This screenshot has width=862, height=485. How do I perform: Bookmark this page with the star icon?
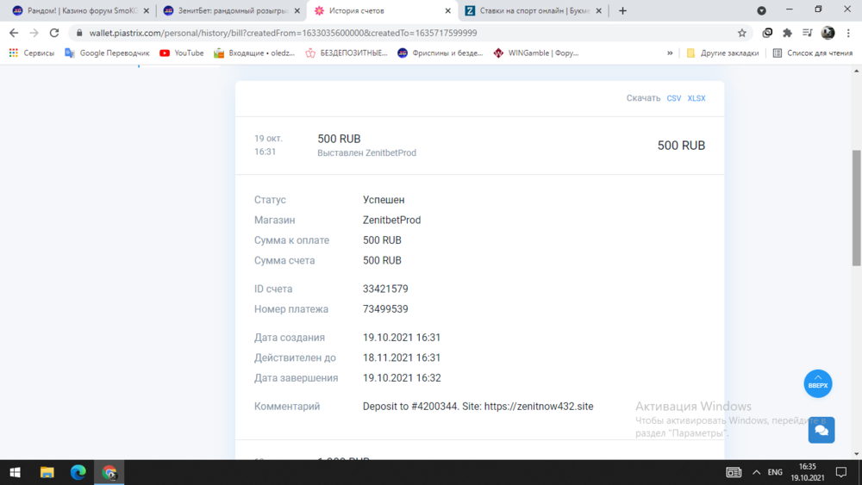pos(741,33)
